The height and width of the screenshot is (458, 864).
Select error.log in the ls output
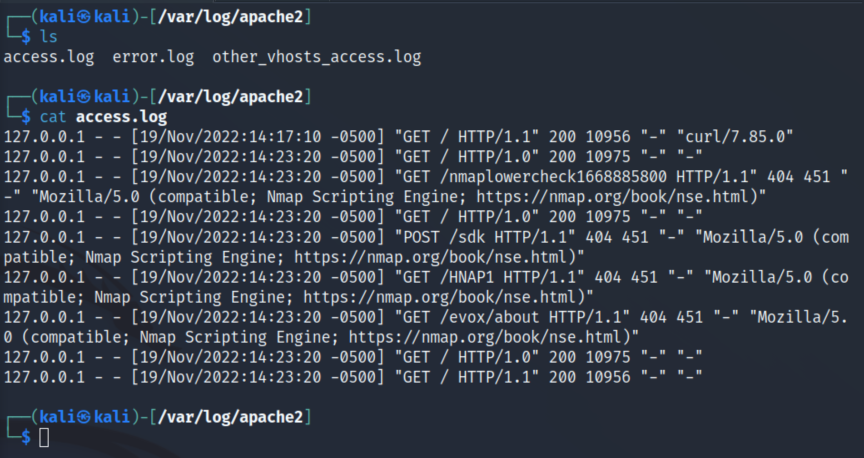(x=153, y=57)
